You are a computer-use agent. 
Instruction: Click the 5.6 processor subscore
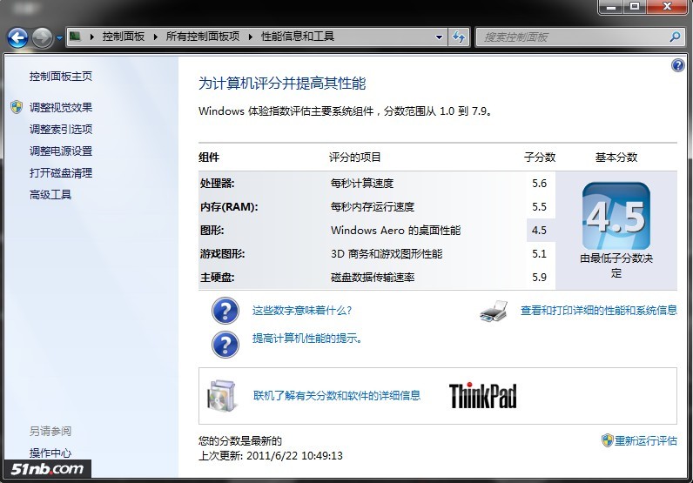point(539,184)
